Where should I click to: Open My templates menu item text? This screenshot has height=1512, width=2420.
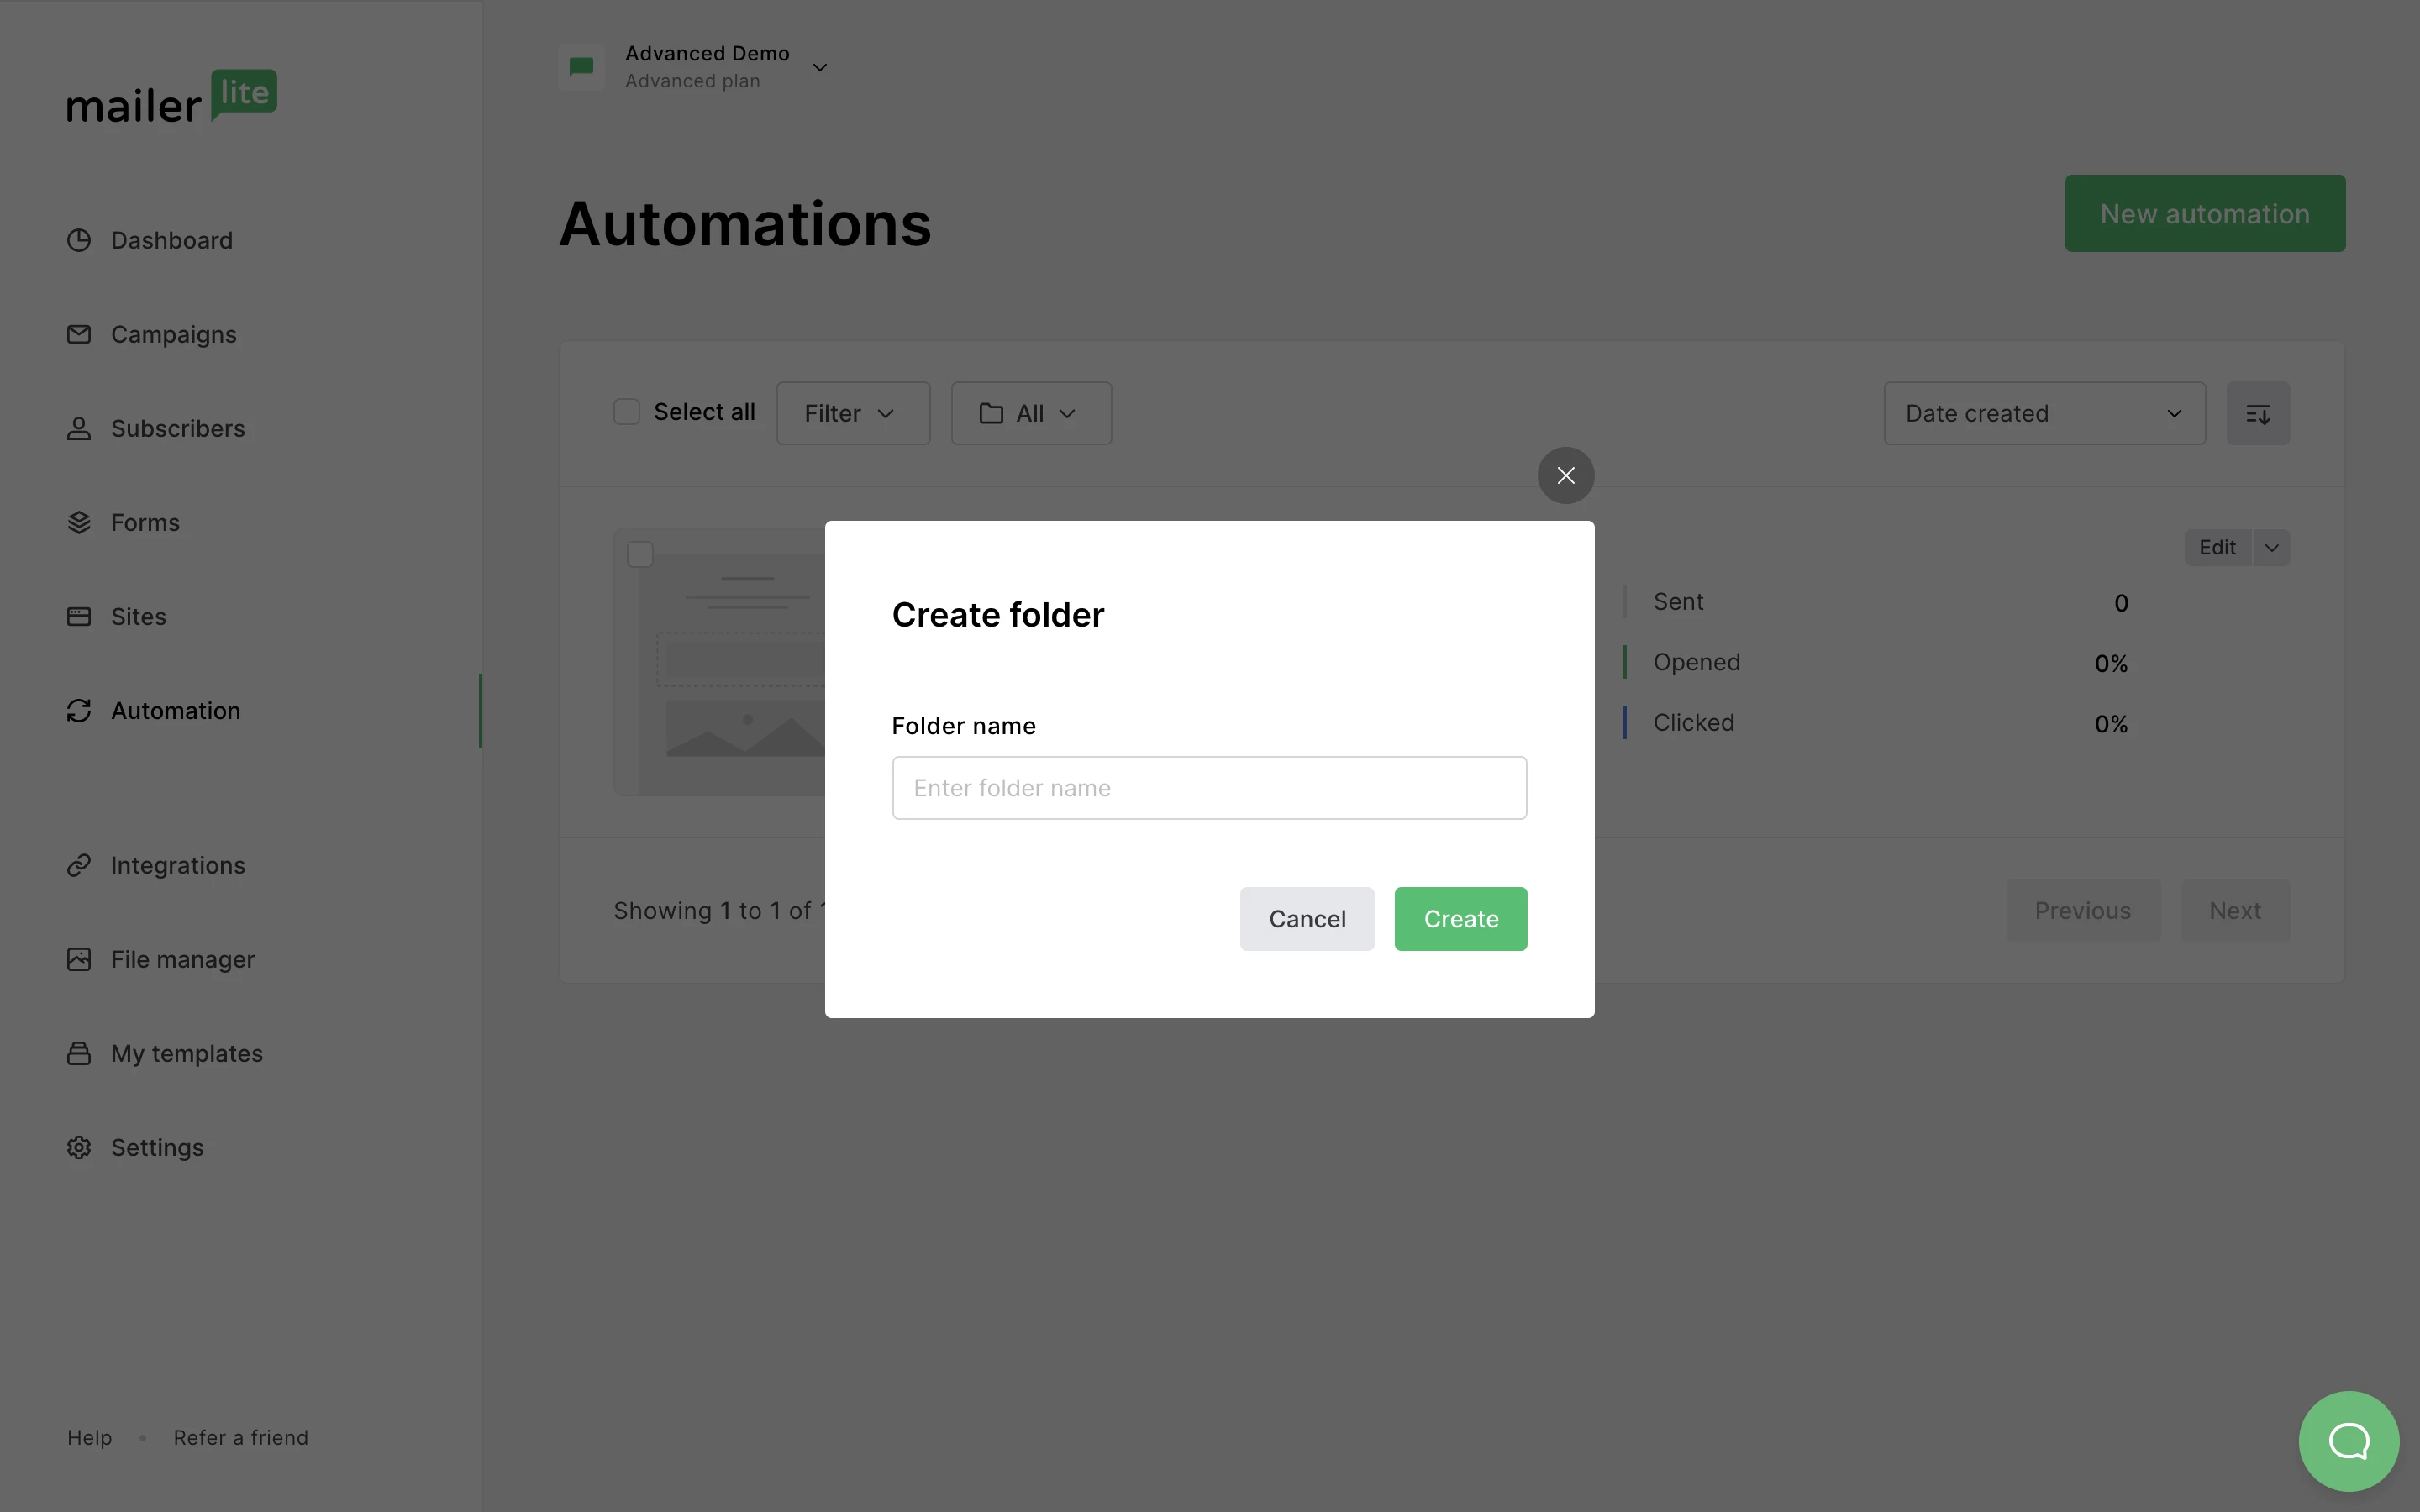(187, 1053)
